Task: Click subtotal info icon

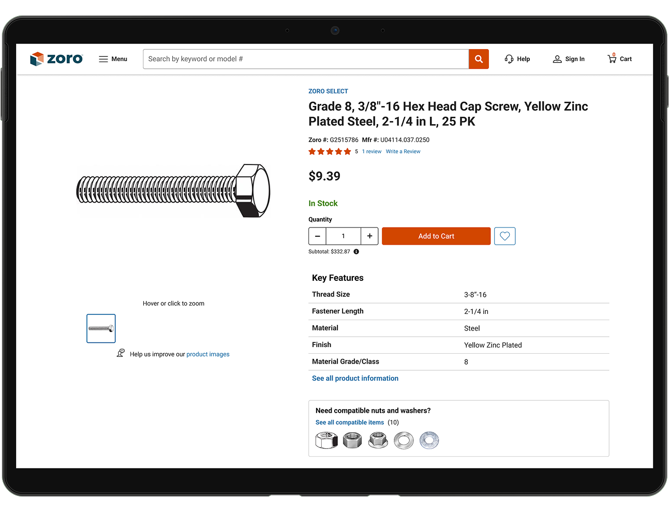Action: 356,252
